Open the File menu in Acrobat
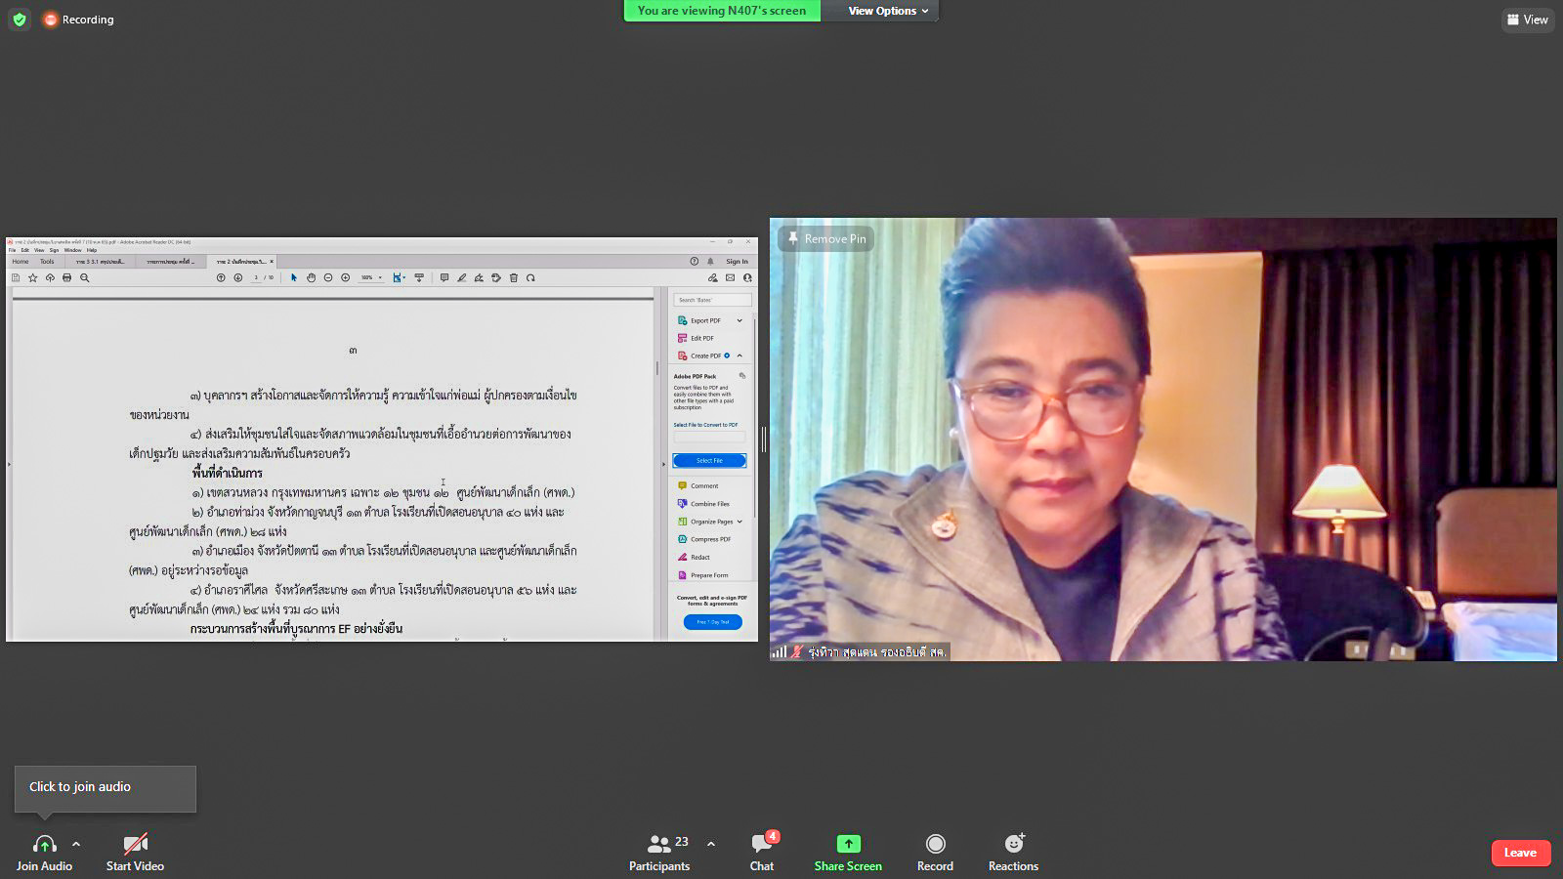 13,250
